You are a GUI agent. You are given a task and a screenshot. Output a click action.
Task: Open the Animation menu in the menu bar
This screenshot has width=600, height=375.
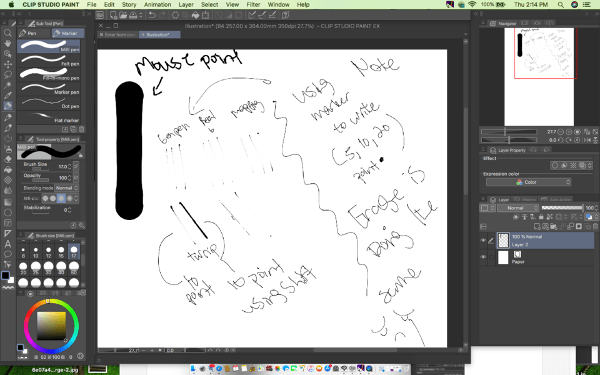(x=157, y=4)
